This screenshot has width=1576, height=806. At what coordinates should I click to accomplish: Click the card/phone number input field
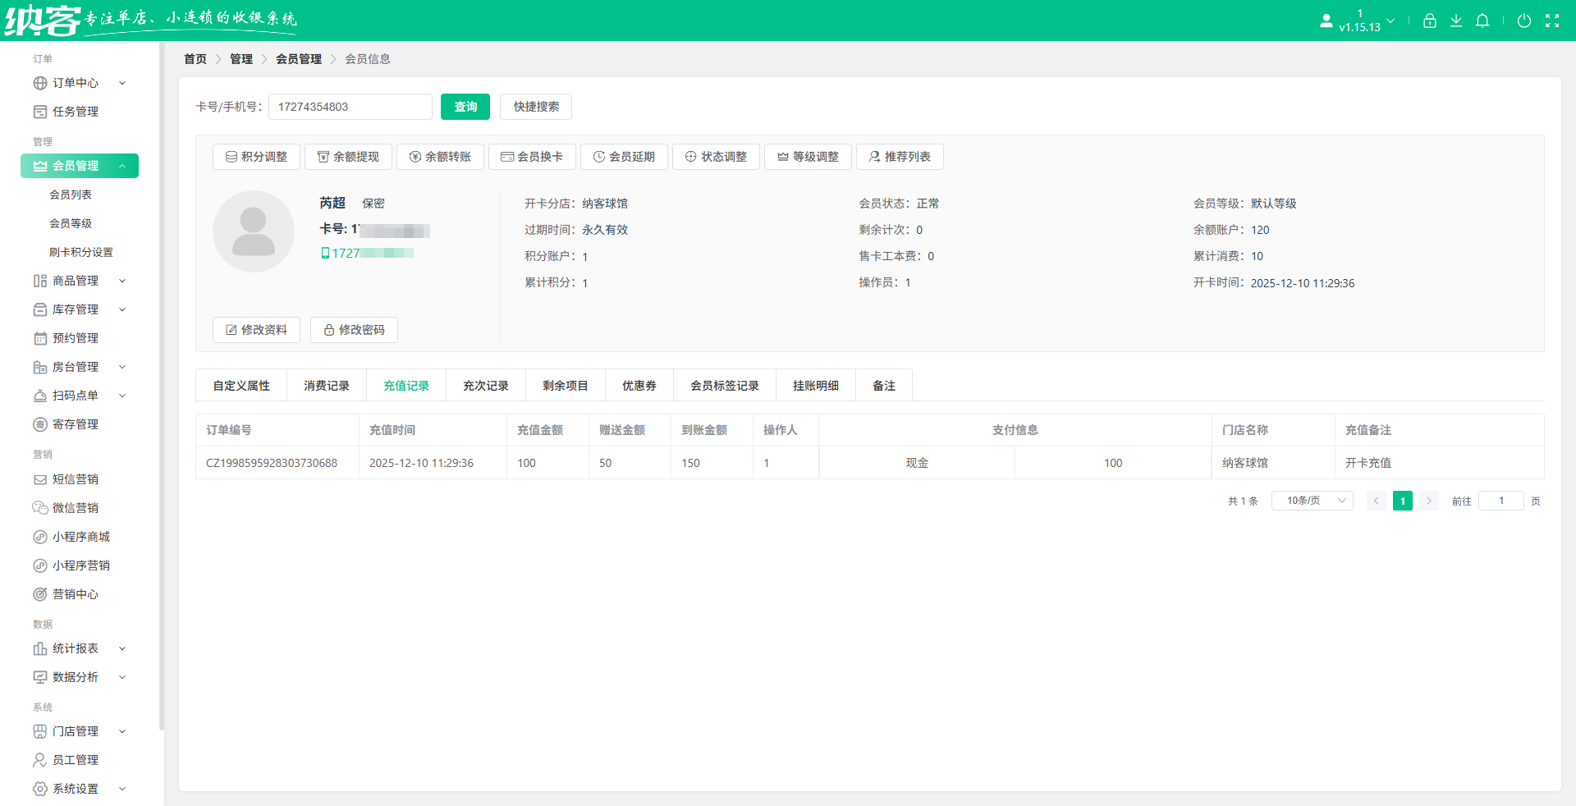click(x=350, y=107)
